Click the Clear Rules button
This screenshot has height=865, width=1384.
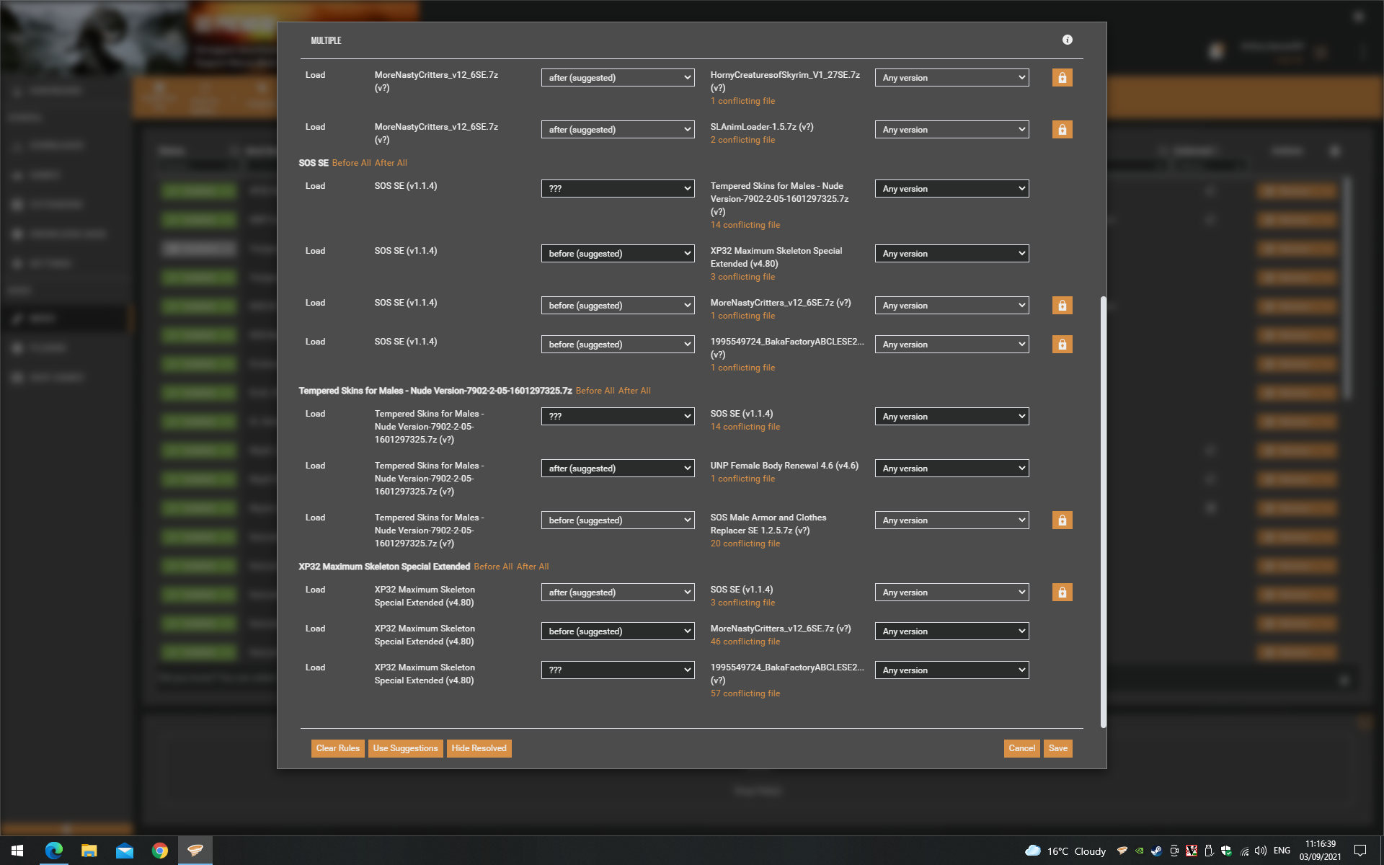337,748
